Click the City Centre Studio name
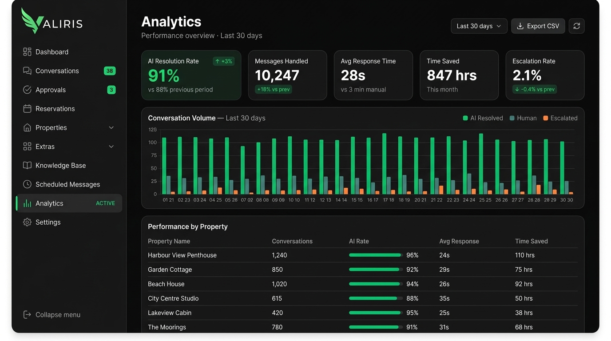This screenshot has width=611, height=341. pos(173,298)
